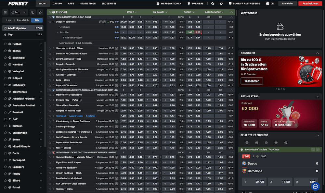The width and height of the screenshot is (325, 193).
Task: Add Handball to favorites in sidebar
Action: coord(6,65)
